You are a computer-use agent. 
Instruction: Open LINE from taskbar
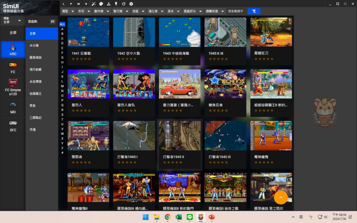[190, 217]
